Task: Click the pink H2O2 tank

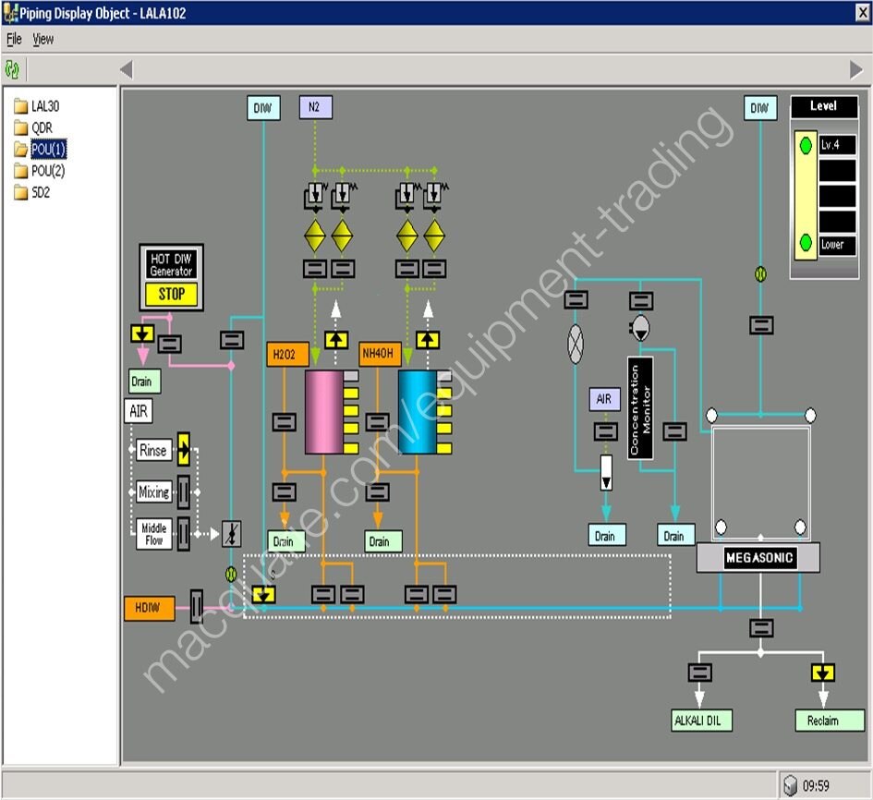Action: coord(323,412)
